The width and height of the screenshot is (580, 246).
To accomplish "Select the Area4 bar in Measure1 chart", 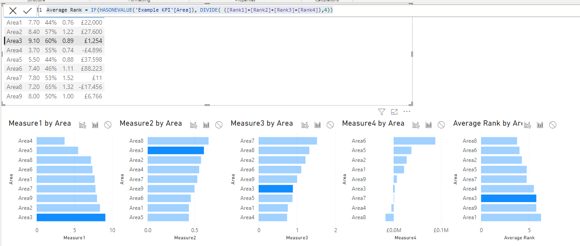I will 51,141.
